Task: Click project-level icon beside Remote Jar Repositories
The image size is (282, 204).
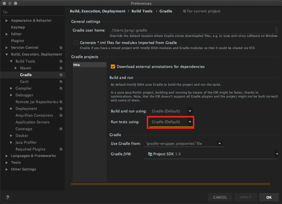Action: (x=61, y=102)
